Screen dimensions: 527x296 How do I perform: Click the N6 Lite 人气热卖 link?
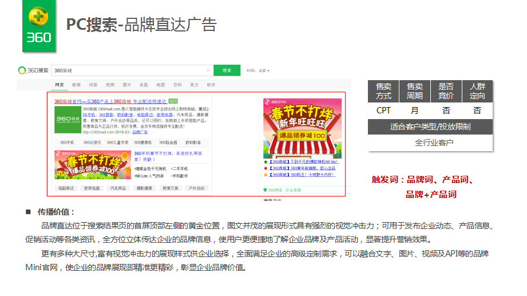pyautogui.click(x=149, y=176)
